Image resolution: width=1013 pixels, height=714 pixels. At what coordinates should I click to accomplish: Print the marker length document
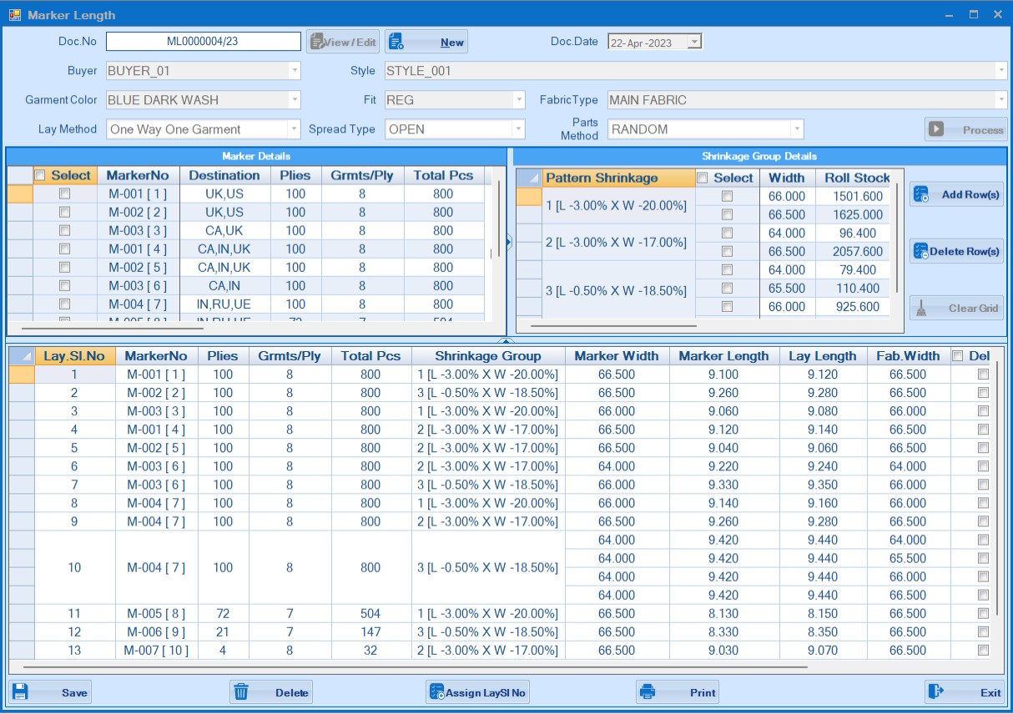[678, 692]
